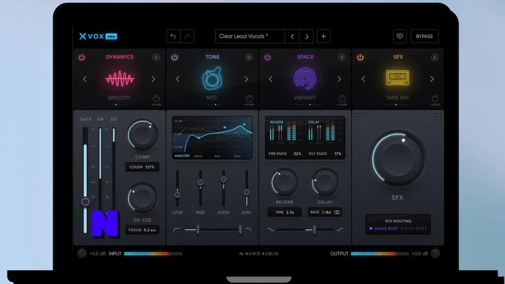Click the VOX PRO logo
The width and height of the screenshot is (505, 284).
98,36
